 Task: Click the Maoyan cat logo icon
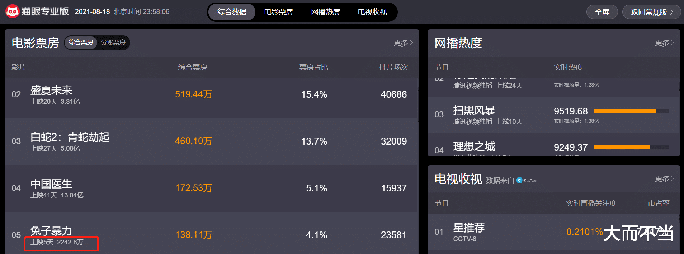pyautogui.click(x=13, y=11)
